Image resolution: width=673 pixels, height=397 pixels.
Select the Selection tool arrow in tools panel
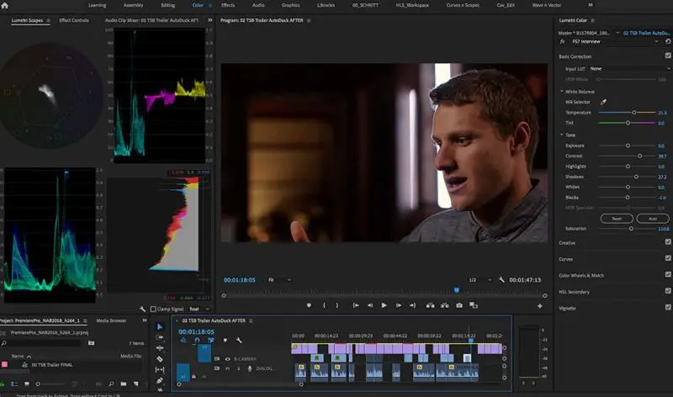click(x=160, y=326)
